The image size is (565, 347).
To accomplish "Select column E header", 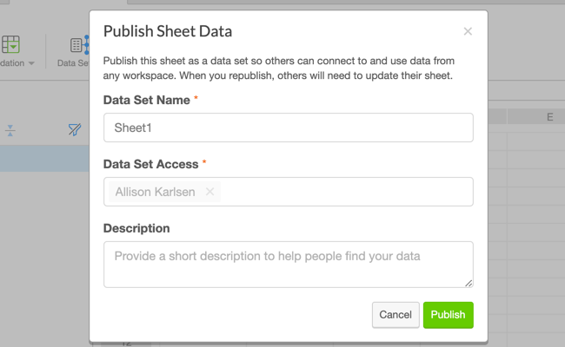I will tap(549, 116).
